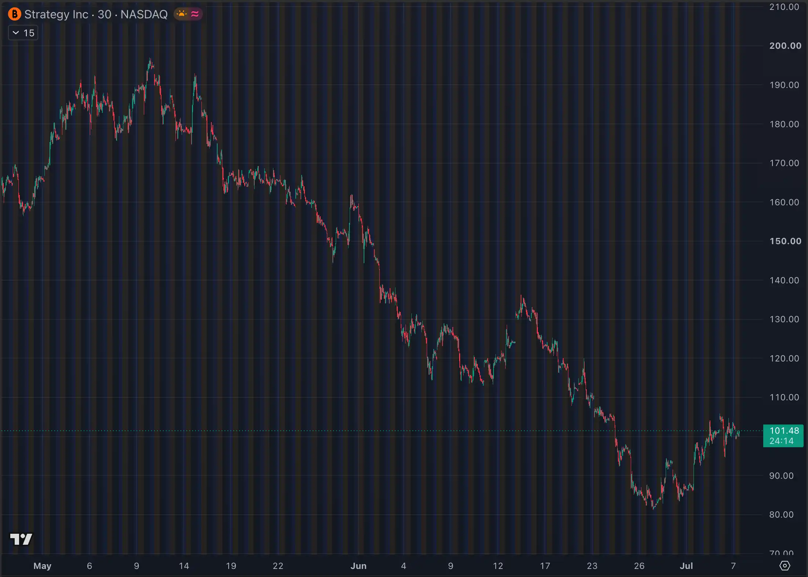Click the Jun label on time axis
The width and height of the screenshot is (808, 577).
pos(358,566)
